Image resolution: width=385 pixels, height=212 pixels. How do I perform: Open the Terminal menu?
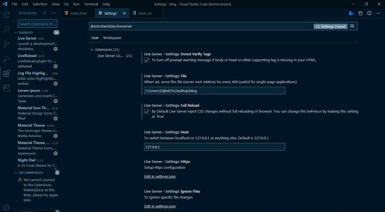(91, 4)
